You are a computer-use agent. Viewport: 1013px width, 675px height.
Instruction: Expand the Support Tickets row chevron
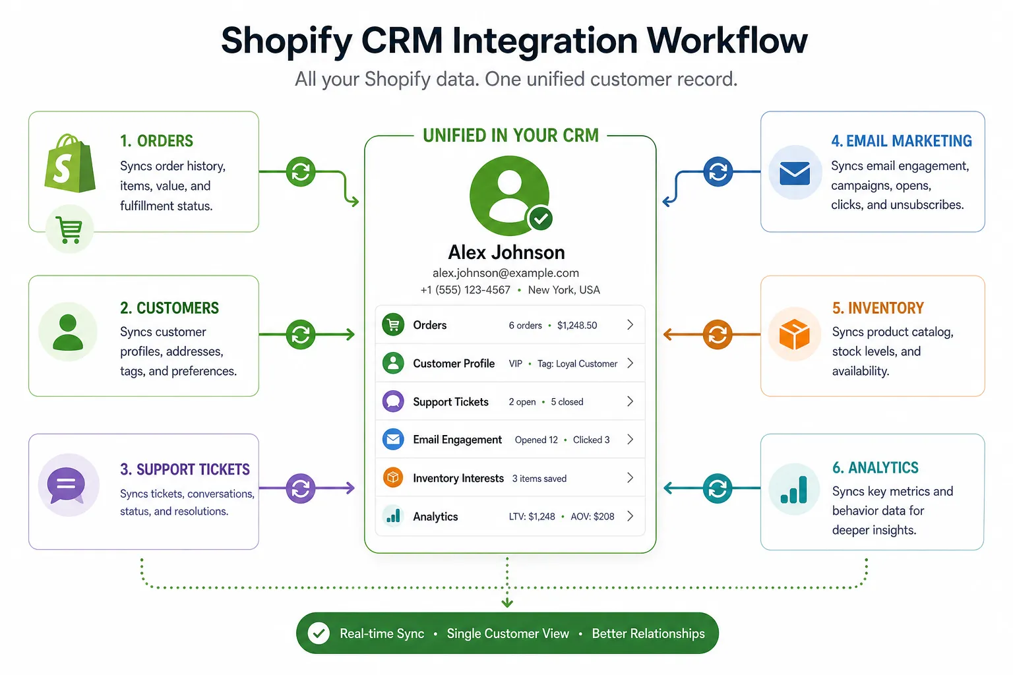pyautogui.click(x=630, y=401)
